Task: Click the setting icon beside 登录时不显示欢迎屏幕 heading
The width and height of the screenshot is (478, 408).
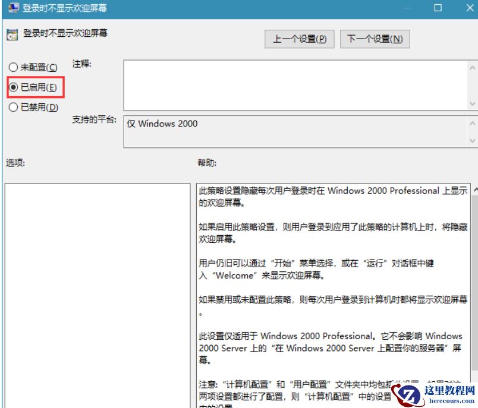Action: pyautogui.click(x=11, y=33)
